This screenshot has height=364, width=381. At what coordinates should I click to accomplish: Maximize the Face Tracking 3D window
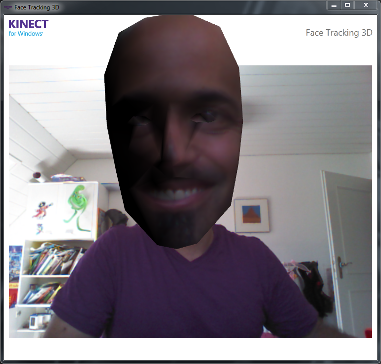(347, 5)
